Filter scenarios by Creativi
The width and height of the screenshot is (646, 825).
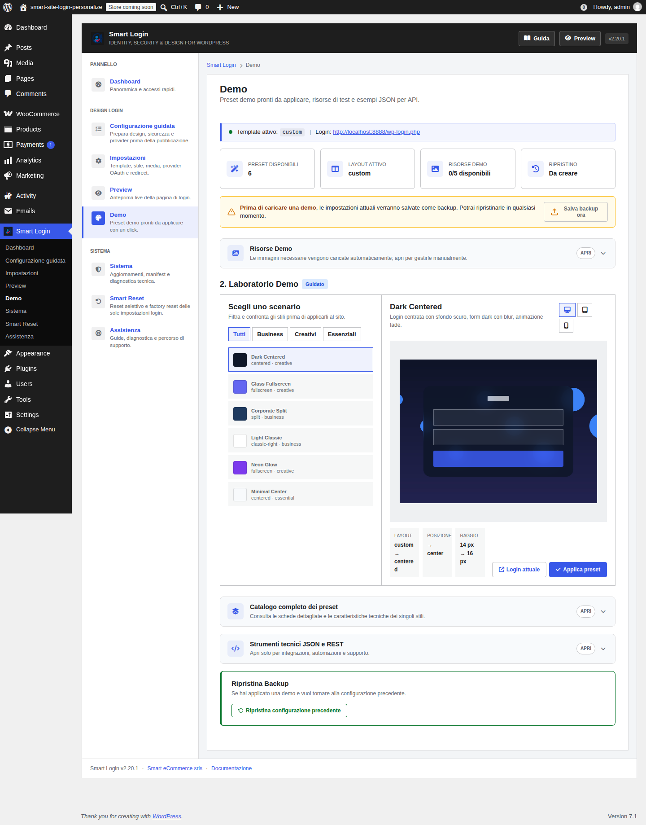click(x=305, y=334)
